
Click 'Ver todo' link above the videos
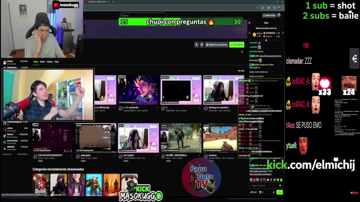241,71
